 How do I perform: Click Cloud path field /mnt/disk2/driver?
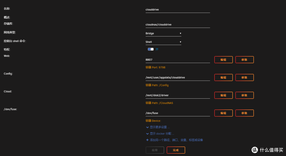[x=178, y=95]
